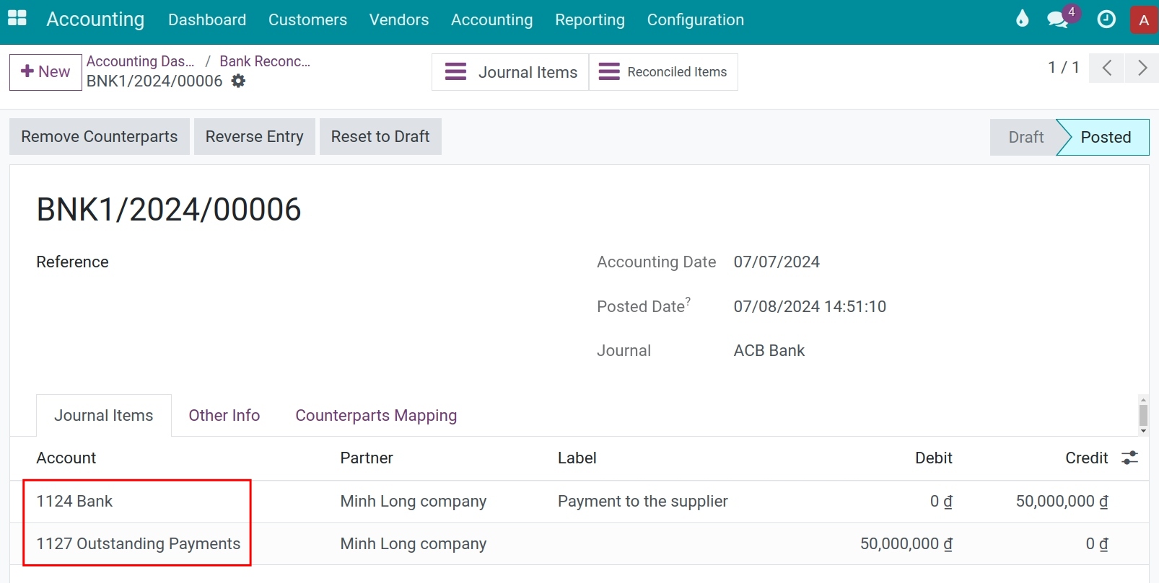Image resolution: width=1159 pixels, height=583 pixels.
Task: Open the Journal Items smart button
Action: click(510, 72)
